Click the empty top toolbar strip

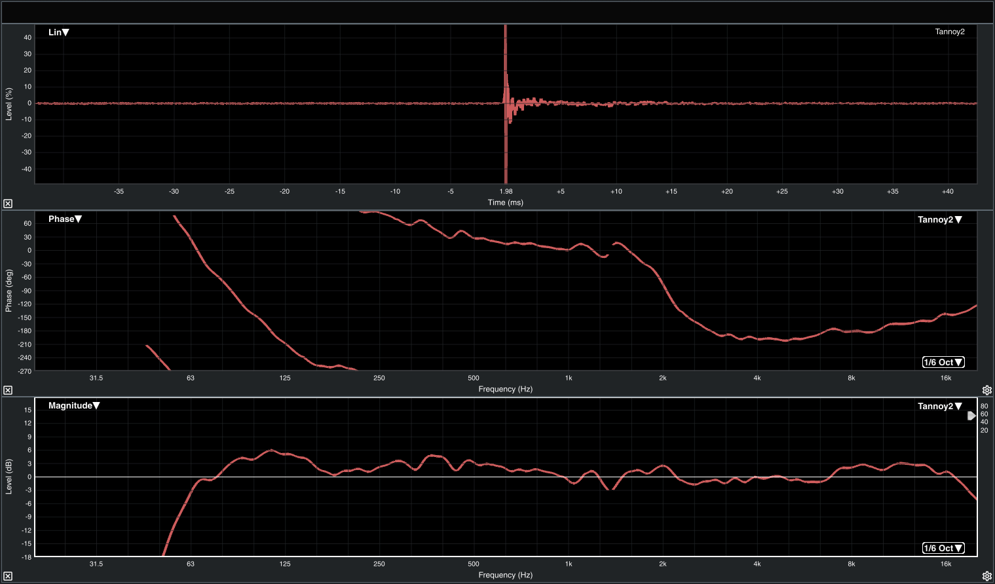point(498,12)
